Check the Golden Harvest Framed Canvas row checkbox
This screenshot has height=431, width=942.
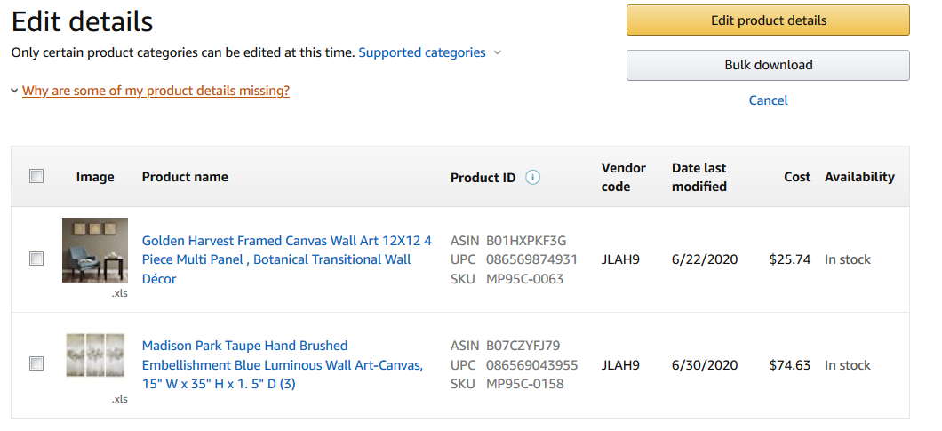pos(36,259)
